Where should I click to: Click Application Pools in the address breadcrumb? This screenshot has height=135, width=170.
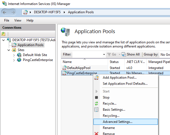tap(81, 12)
